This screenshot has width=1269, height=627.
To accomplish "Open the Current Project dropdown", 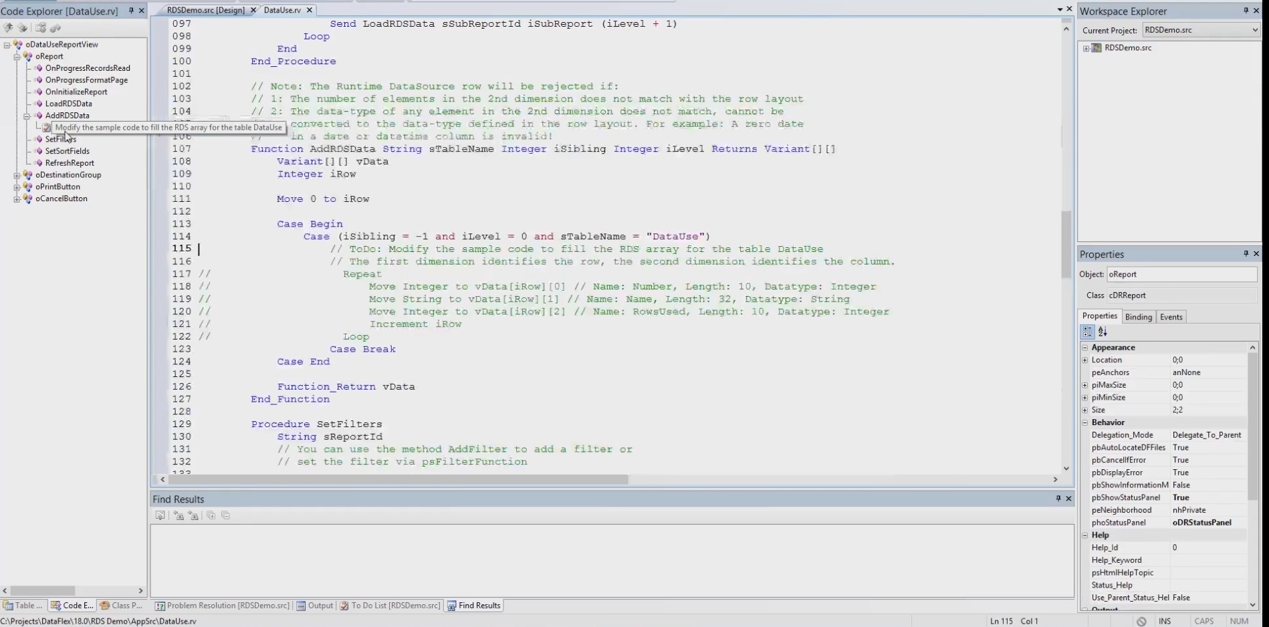I will click(1254, 30).
